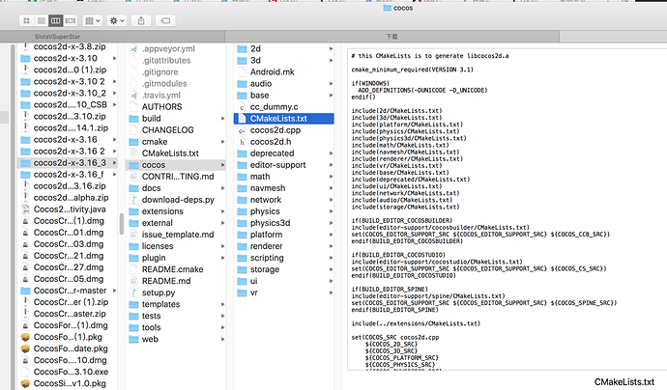Select setup.py script icon

[x=134, y=293]
